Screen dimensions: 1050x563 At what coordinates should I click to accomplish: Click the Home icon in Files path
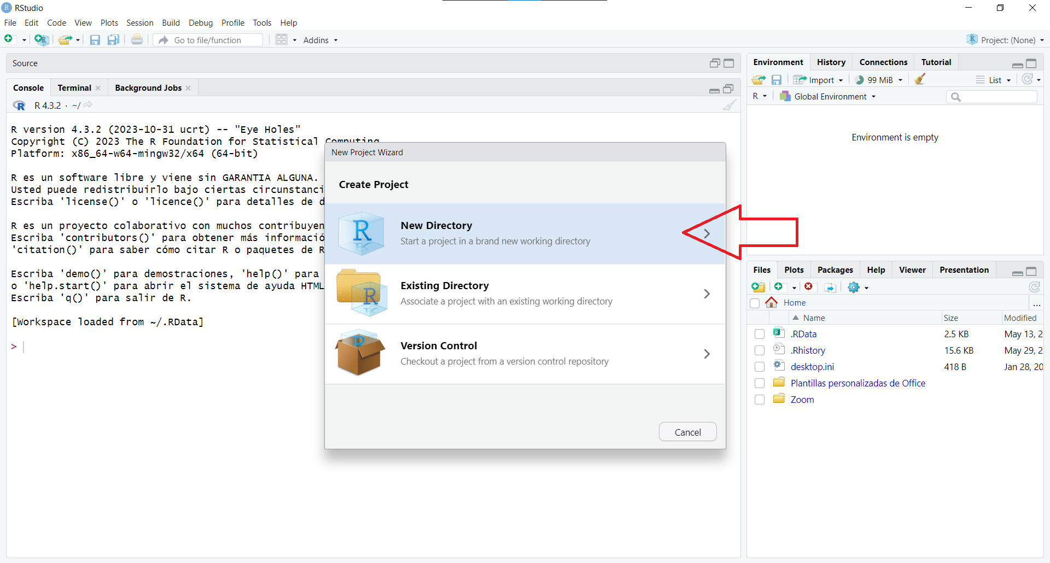pos(772,302)
